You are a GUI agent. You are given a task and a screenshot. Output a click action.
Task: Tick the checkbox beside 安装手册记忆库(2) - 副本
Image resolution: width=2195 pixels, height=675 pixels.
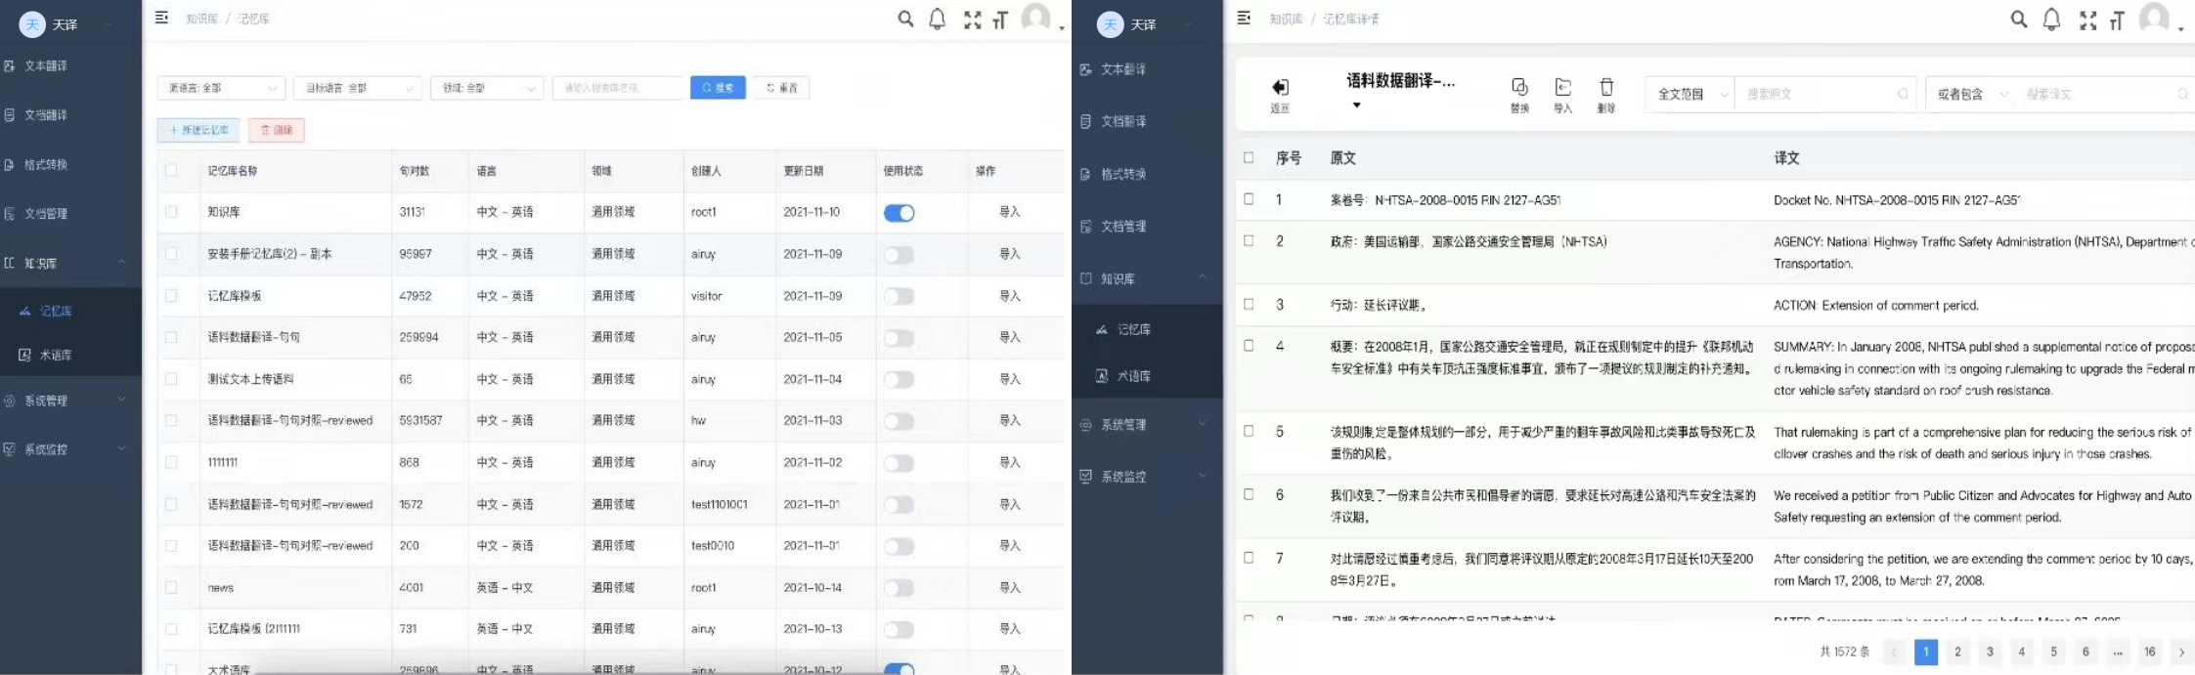(171, 254)
